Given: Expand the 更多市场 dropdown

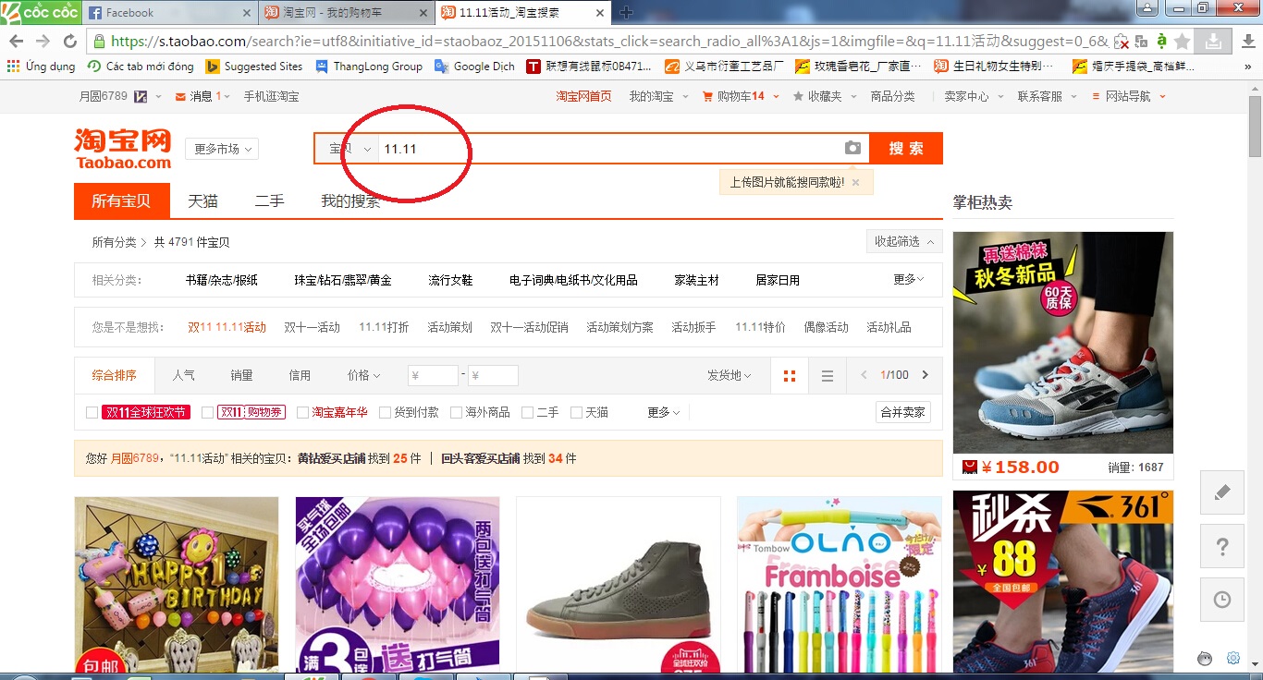Looking at the screenshot, I should tap(222, 149).
